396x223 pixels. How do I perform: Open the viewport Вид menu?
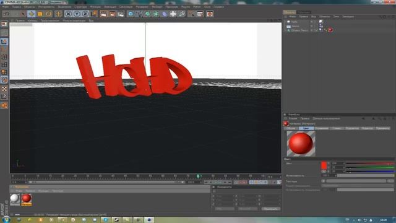tap(91, 20)
